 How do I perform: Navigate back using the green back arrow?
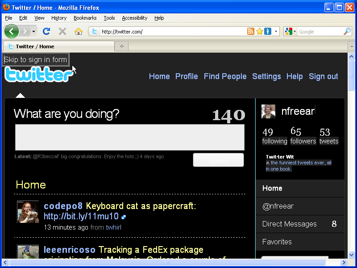pos(12,31)
